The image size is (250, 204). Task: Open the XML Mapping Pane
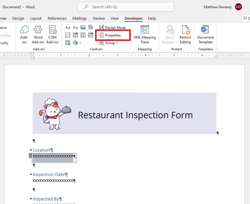point(145,34)
